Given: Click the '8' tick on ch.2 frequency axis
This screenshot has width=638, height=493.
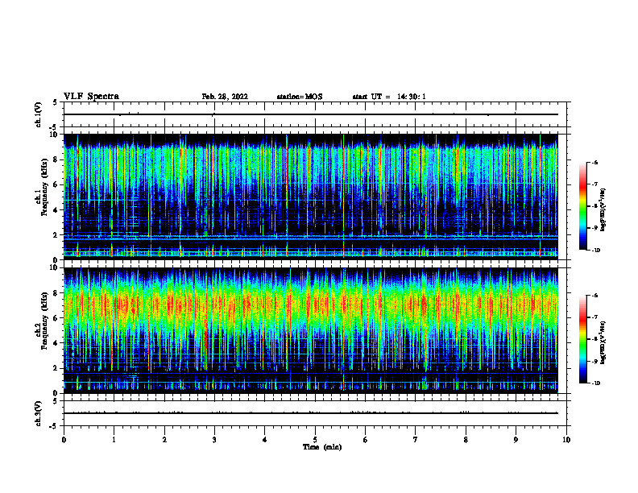Looking at the screenshot, I should click(x=56, y=293).
